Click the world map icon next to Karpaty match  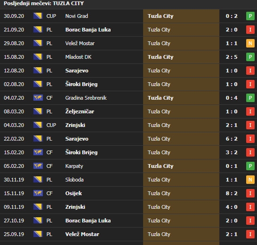pos(38,166)
